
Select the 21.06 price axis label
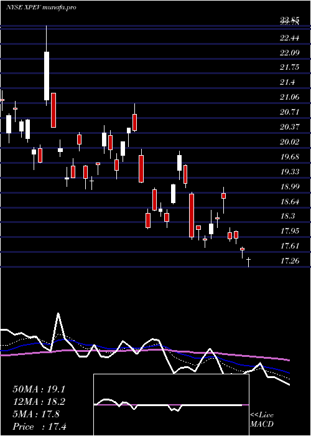(290, 97)
